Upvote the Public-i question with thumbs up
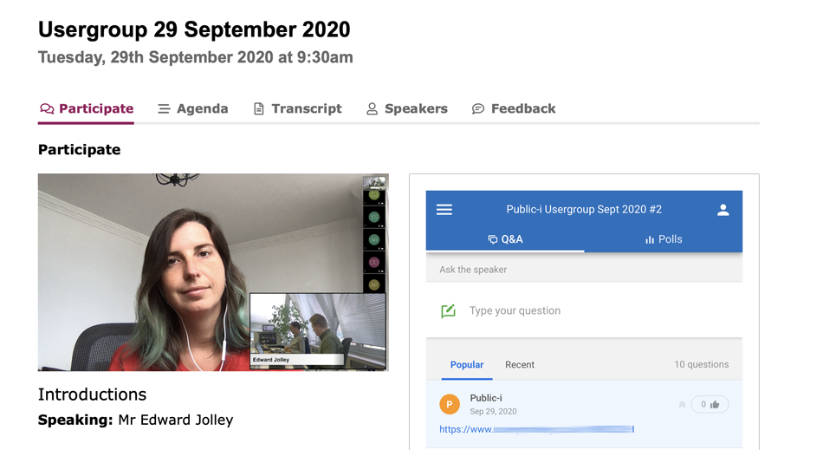823x450 pixels. [x=710, y=404]
